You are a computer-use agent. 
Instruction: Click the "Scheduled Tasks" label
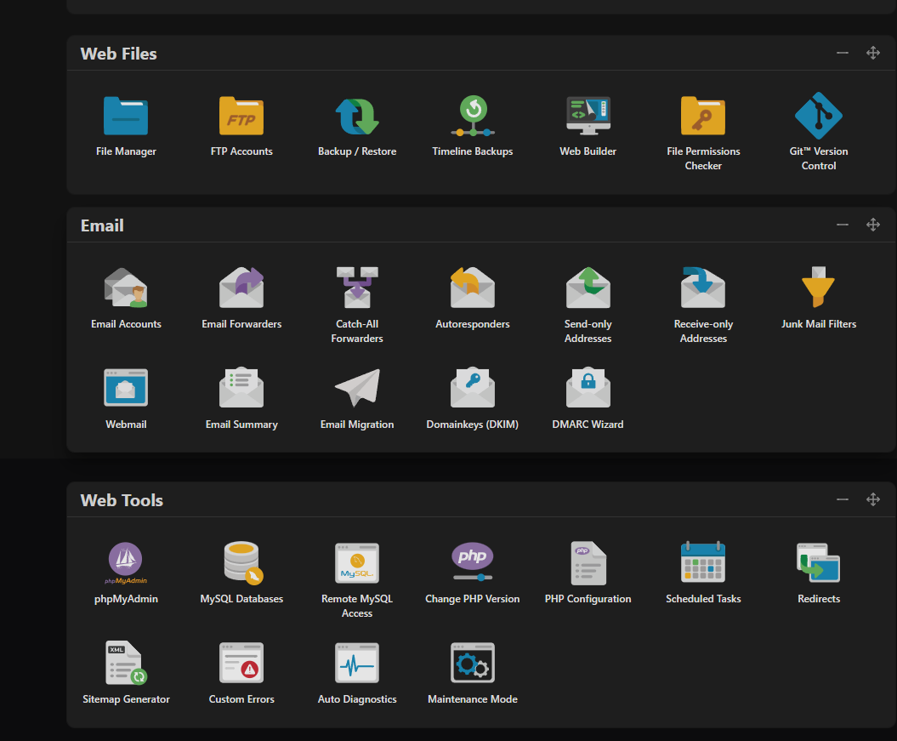[703, 599]
